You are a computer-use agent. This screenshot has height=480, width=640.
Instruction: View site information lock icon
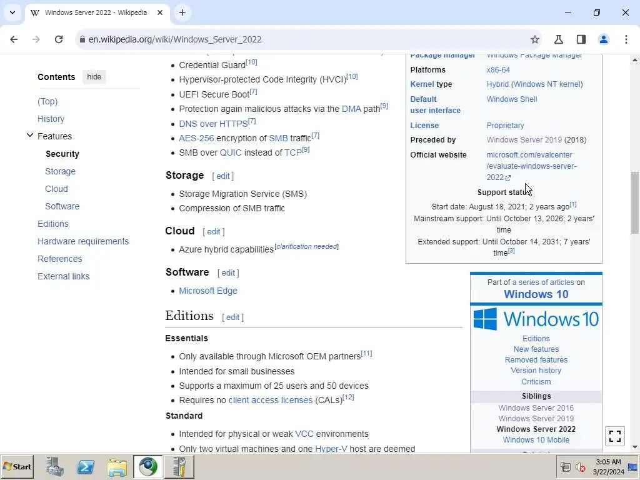[82, 39]
